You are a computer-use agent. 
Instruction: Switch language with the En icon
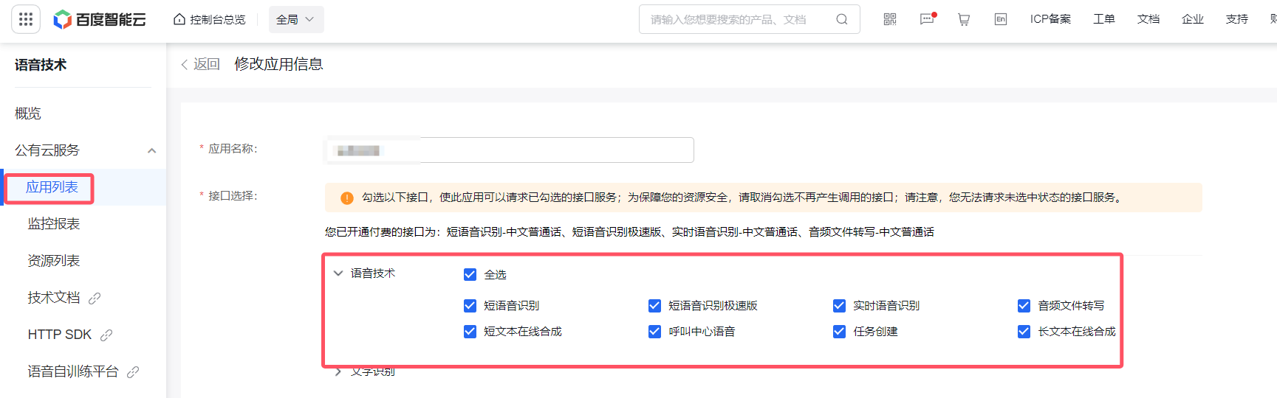(x=1001, y=19)
